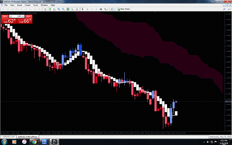Click the application icon left of File
This screenshot has width=232, height=145.
(x=2, y=5)
